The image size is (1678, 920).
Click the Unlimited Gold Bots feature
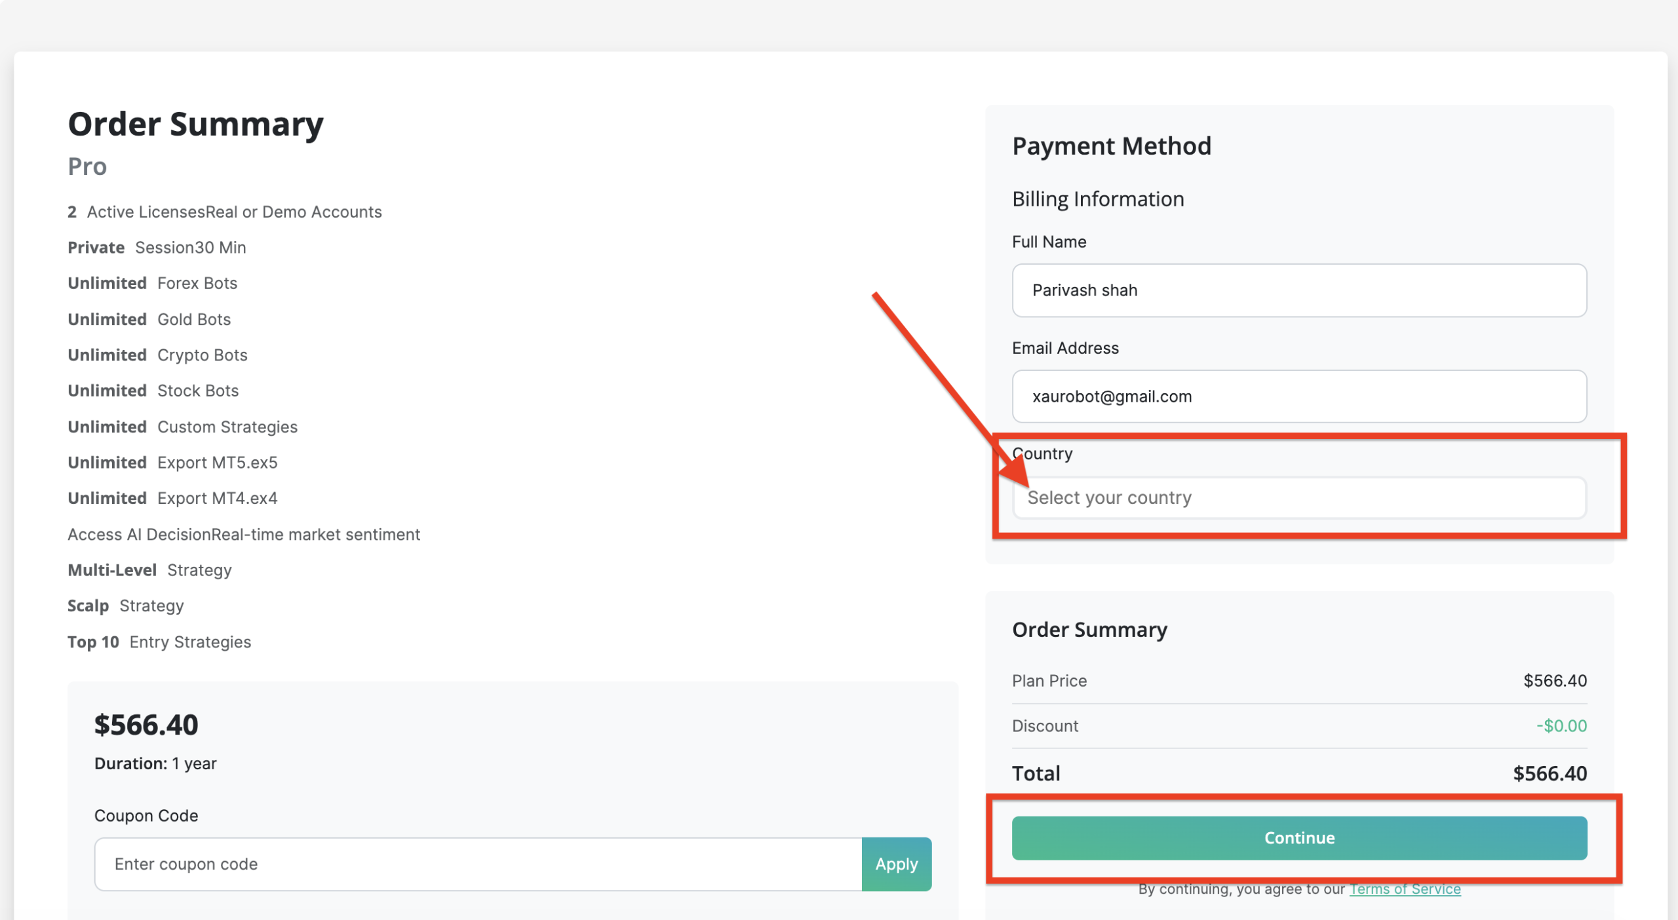coord(149,319)
